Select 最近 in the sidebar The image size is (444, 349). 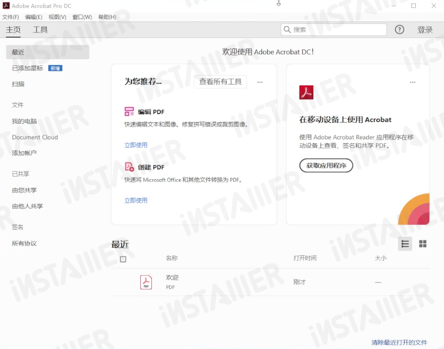(47, 52)
